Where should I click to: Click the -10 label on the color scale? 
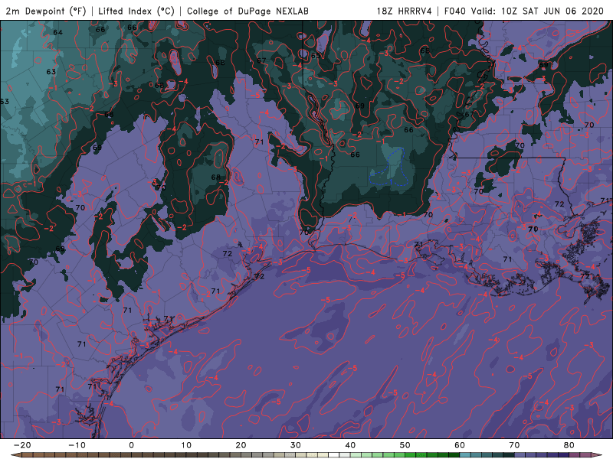(77, 445)
